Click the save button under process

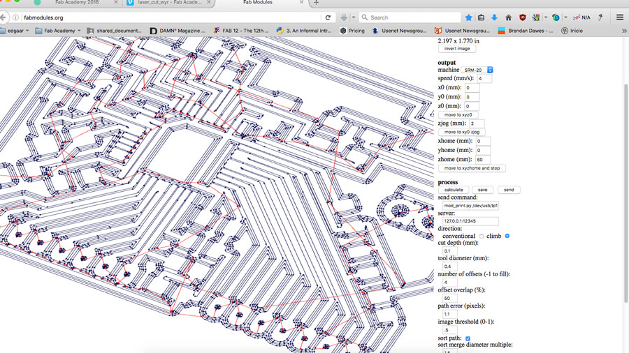(482, 190)
